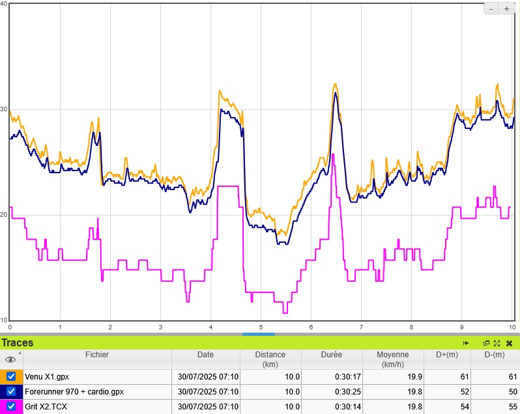The image size is (520, 414).
Task: Detach the Traces panel into a separate window
Action: [x=486, y=343]
